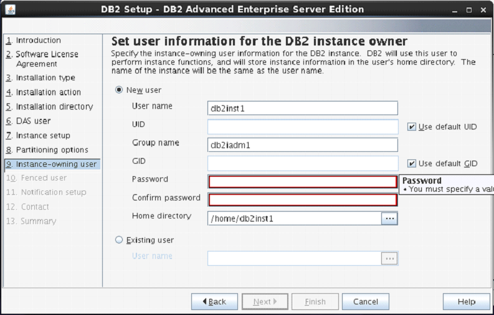Close the DB2 Setup window
Viewport: 494px width, 315px height.
(482, 9)
